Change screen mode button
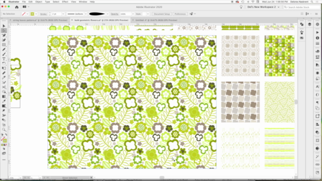The image size is (322, 181). pos(4,153)
